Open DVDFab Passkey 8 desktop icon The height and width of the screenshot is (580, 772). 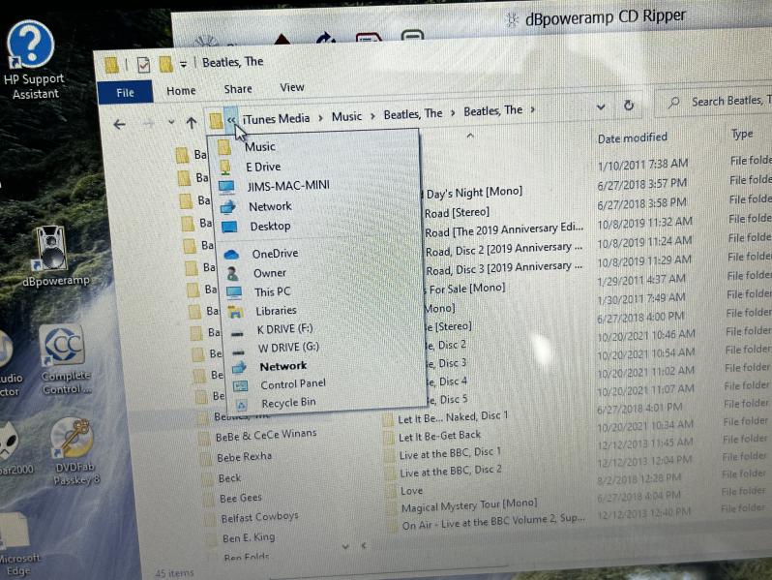(73, 441)
